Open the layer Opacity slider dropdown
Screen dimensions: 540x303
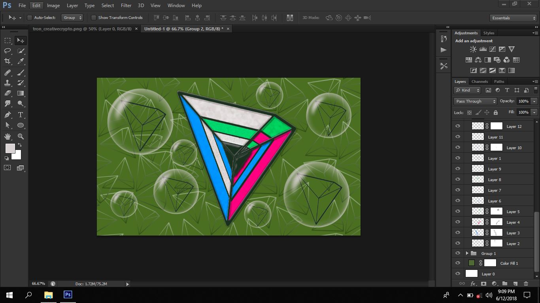[x=534, y=101]
